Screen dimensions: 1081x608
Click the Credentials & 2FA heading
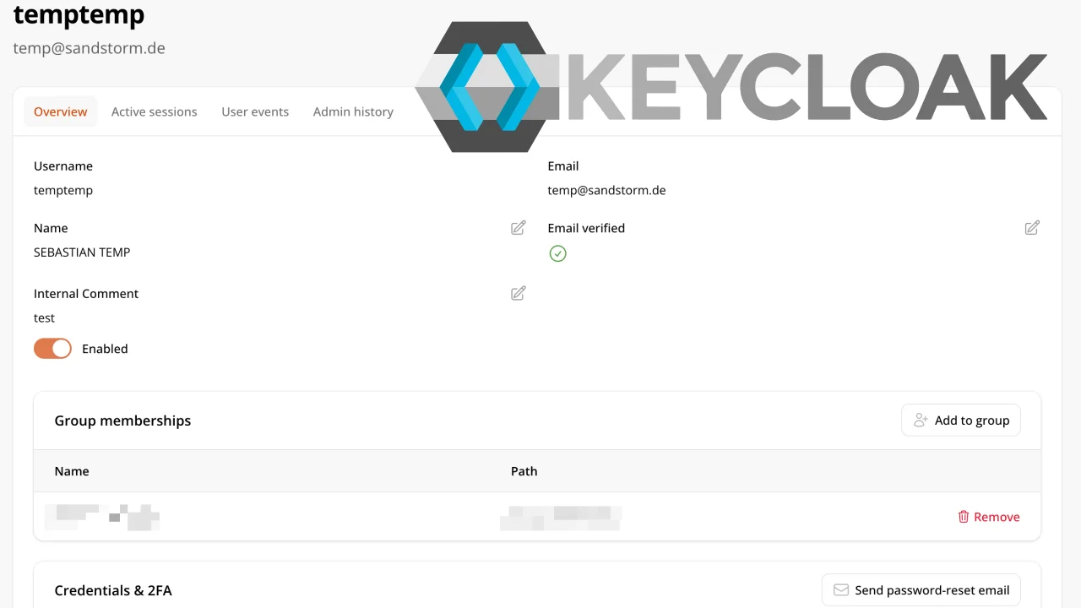tap(113, 590)
